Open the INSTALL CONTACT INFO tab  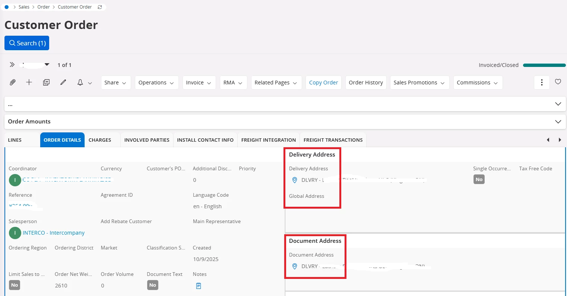(205, 140)
